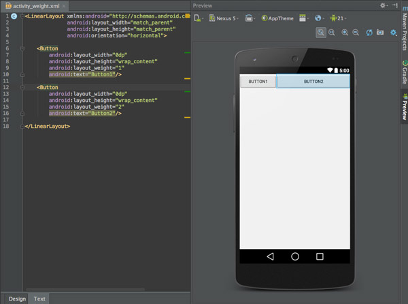Click Zoom to Fit icon in preview toolbar
The width and height of the screenshot is (408, 304).
coord(321,32)
